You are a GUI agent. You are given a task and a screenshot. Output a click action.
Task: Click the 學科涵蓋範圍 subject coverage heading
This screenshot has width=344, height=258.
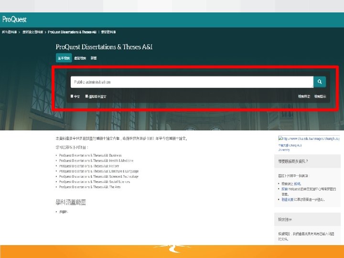(x=71, y=202)
